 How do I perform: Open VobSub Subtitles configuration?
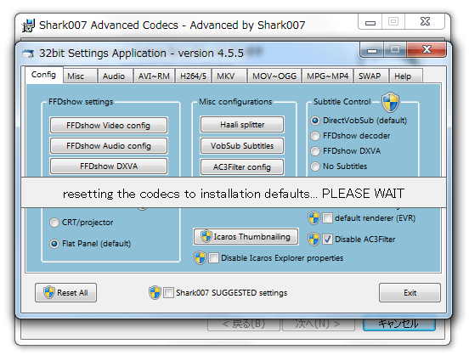[x=242, y=145]
